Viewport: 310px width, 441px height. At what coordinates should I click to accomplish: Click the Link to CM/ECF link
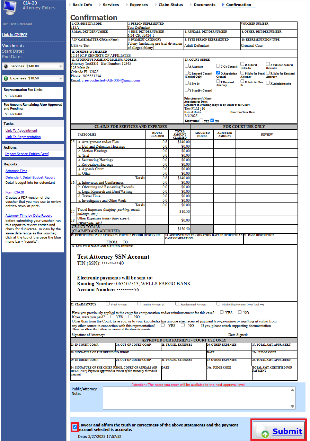14,34
